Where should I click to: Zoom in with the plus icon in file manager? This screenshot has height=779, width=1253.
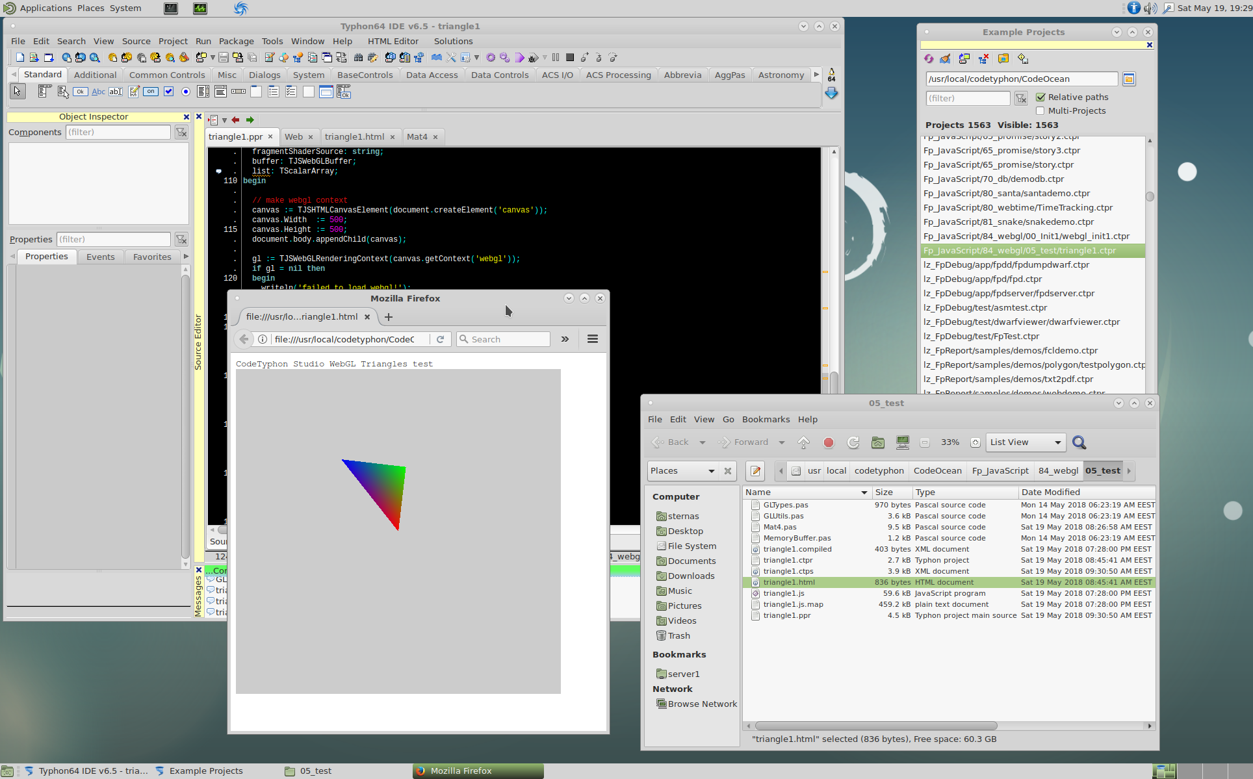click(x=975, y=442)
